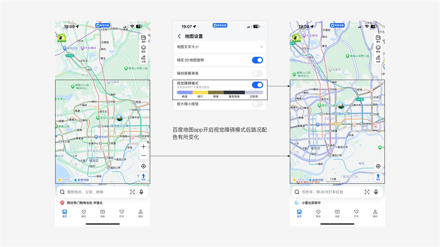Tap the 附近热门购物去处 华强北 suggestion
The image size is (440, 247).
click(x=84, y=203)
